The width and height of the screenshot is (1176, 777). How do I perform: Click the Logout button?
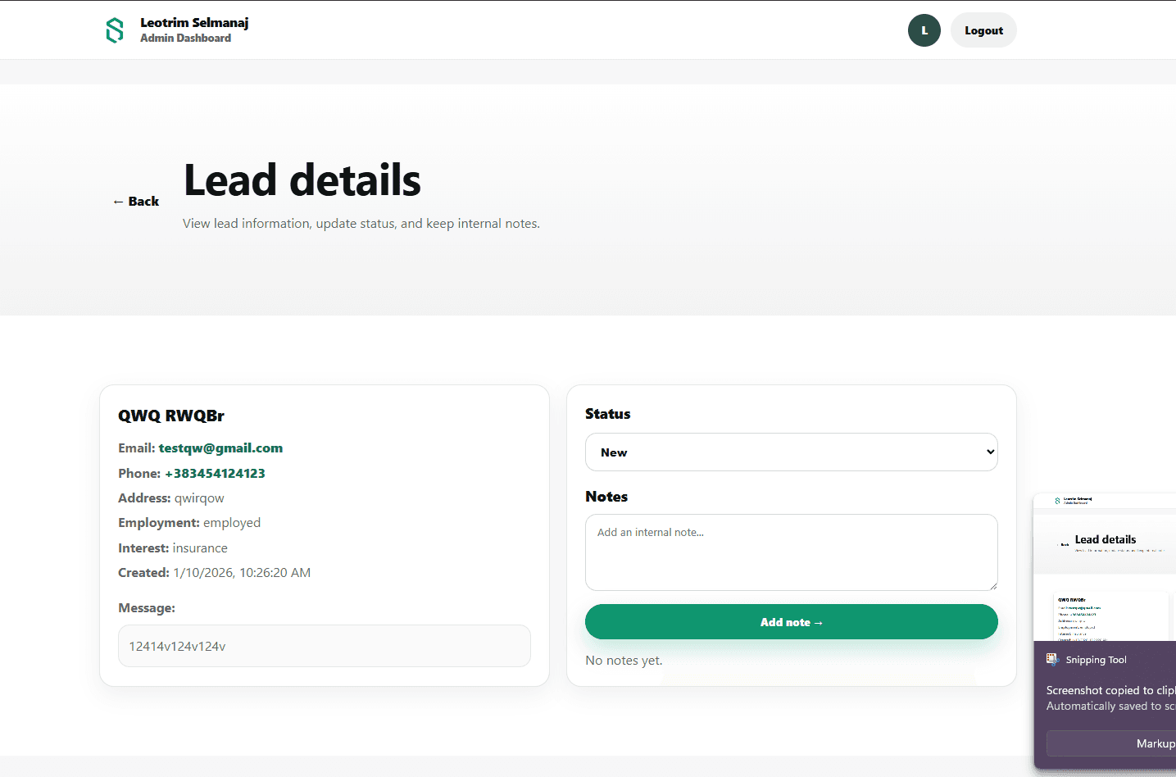983,30
